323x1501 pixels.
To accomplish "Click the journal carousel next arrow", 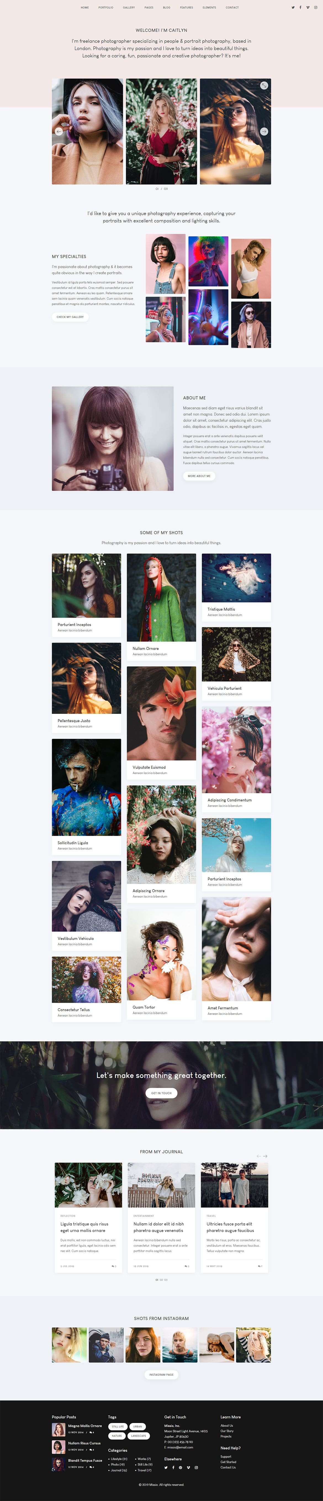I will (265, 1156).
